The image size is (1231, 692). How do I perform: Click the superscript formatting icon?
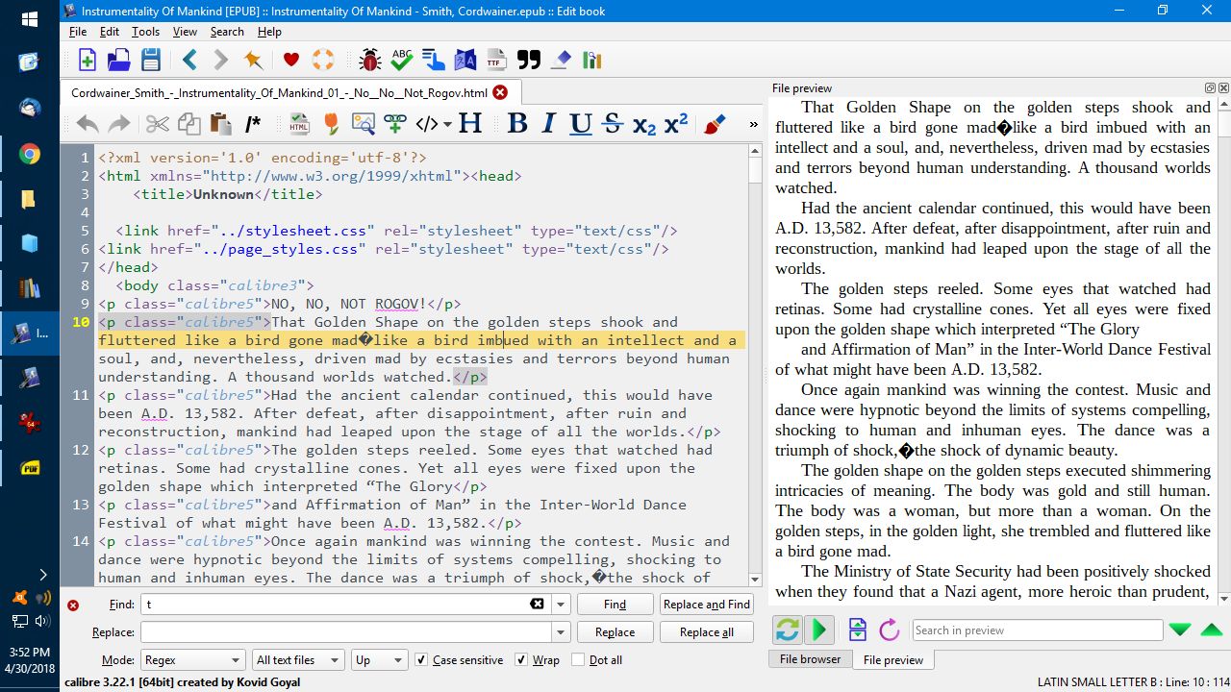click(676, 124)
